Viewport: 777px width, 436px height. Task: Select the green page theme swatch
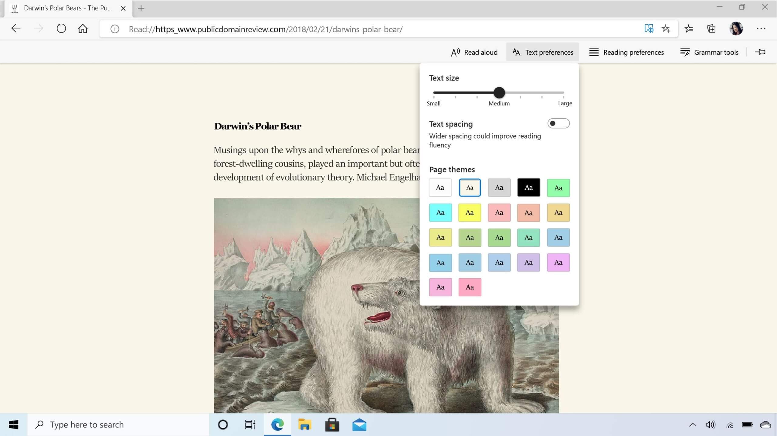tap(558, 187)
